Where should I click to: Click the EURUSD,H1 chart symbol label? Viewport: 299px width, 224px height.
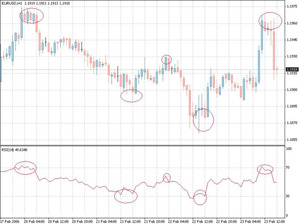pyautogui.click(x=12, y=3)
